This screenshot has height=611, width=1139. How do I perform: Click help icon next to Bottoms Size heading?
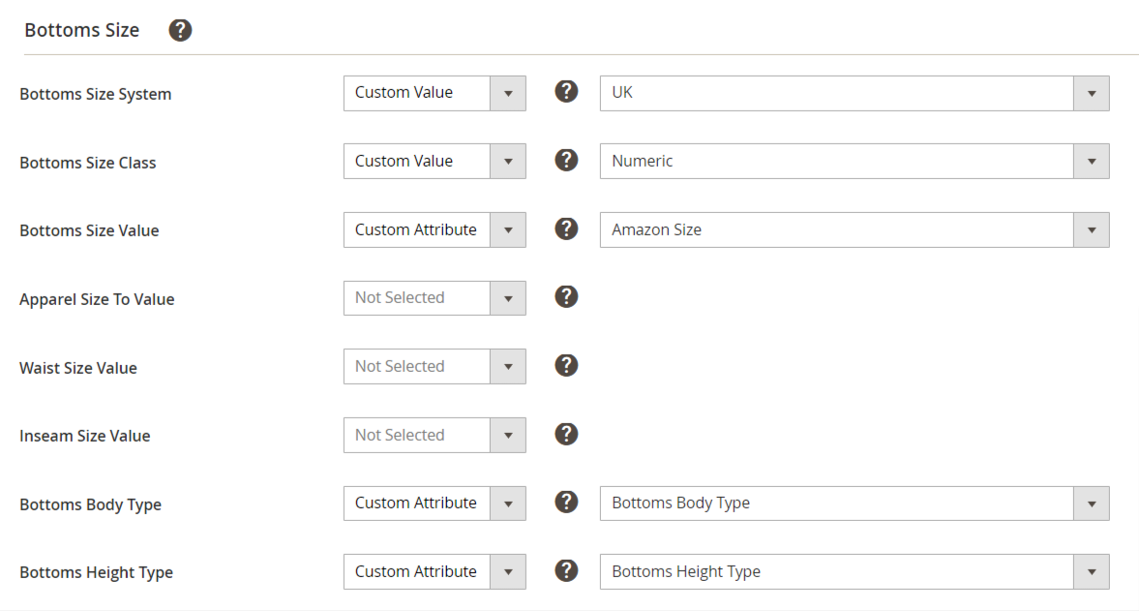180,30
